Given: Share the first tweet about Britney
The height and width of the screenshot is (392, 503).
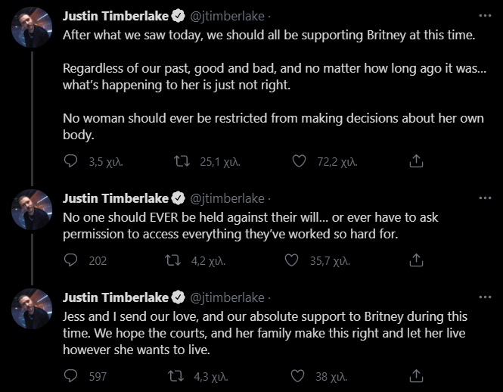Looking at the screenshot, I should point(415,161).
